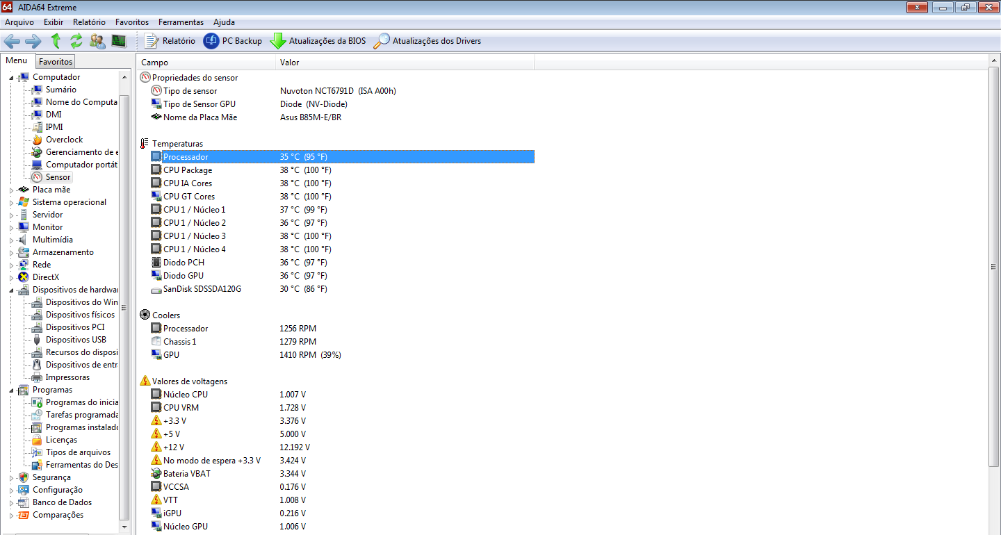Select the CPU Package temperature row

[x=342, y=170]
